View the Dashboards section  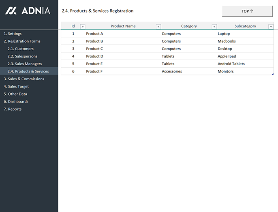(16, 102)
